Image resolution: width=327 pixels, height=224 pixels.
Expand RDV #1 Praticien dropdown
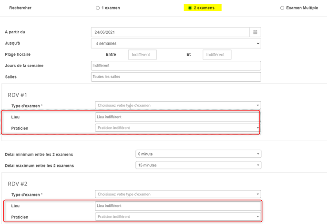tap(177, 128)
